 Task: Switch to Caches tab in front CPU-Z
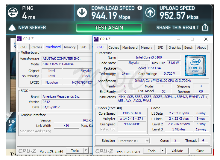pyautogui.click(x=114, y=47)
